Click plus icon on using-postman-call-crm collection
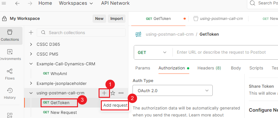Image resolution: width=278 pixels, height=118 pixels. point(104,93)
